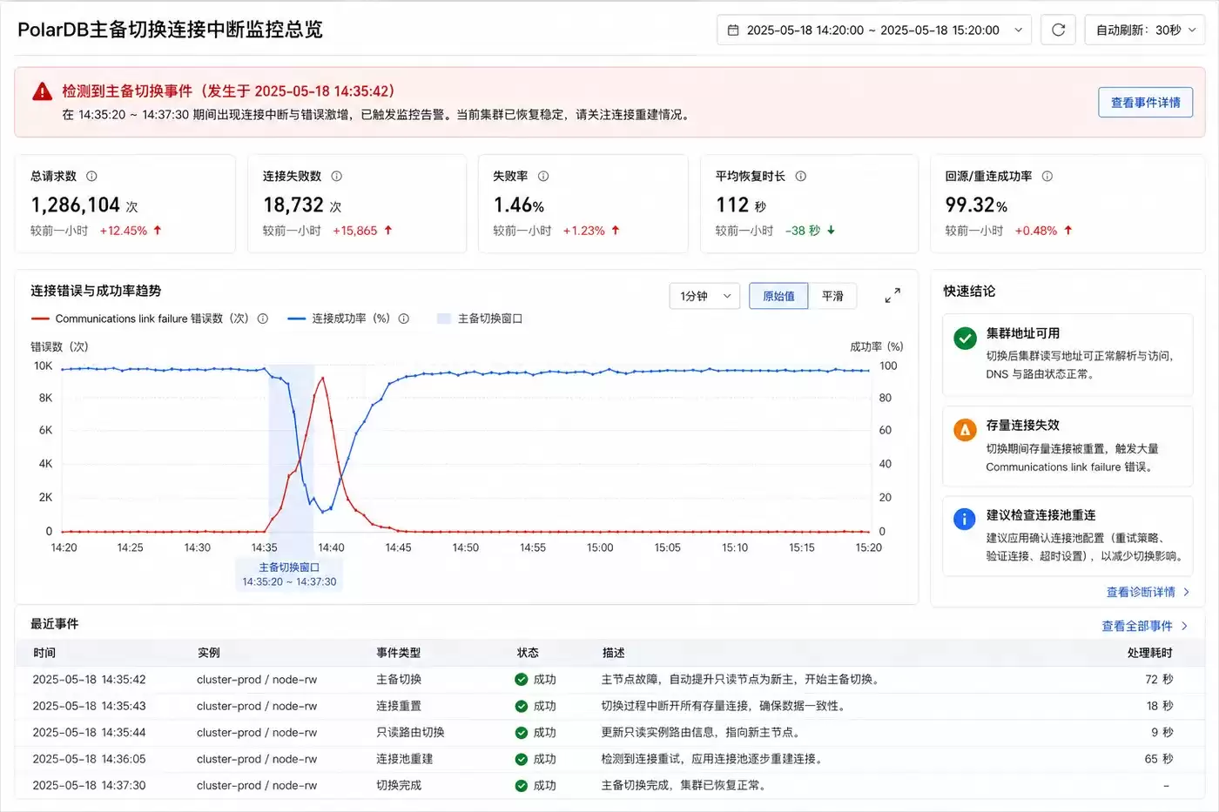Click info icon next to 总请求数
This screenshot has width=1219, height=812.
click(91, 176)
